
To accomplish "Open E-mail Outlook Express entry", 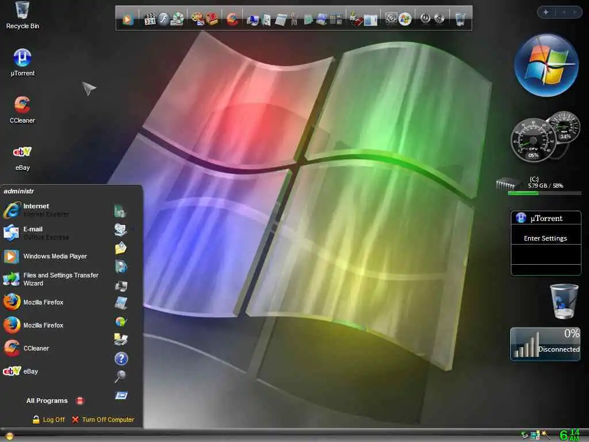I will [36, 233].
